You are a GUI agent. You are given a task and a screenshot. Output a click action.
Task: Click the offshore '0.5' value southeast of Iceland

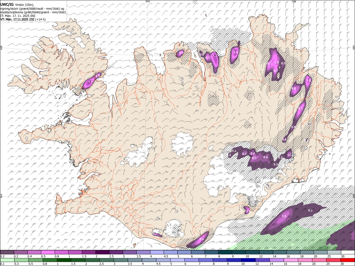[284, 216]
